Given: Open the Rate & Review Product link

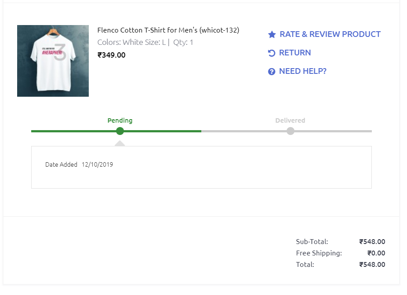Looking at the screenshot, I should (x=330, y=34).
